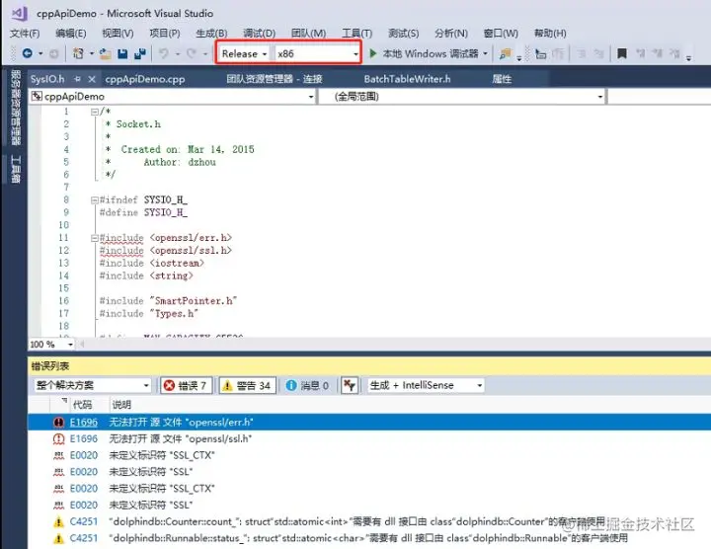Click the New Project toolbar icon
The image size is (711, 549).
pos(78,53)
